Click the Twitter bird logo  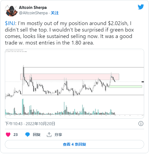141,7
